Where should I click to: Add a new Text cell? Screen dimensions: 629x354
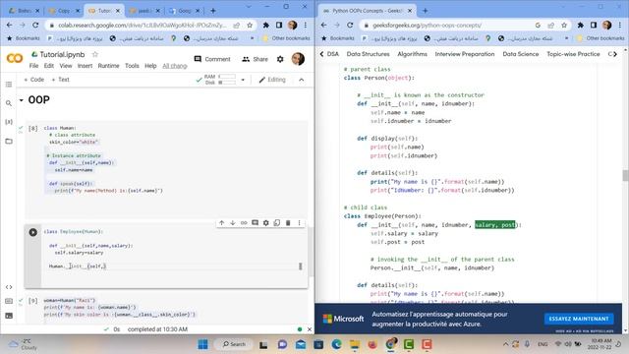point(61,80)
